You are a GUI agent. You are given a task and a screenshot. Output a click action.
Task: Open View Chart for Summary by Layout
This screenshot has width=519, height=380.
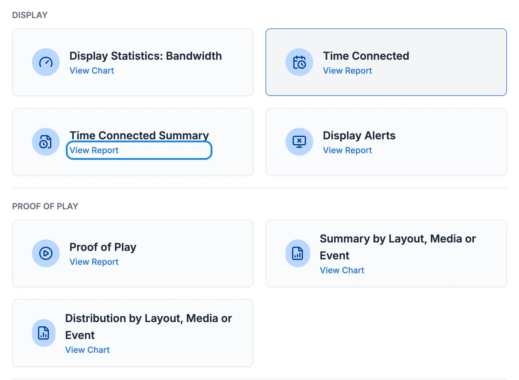(342, 270)
